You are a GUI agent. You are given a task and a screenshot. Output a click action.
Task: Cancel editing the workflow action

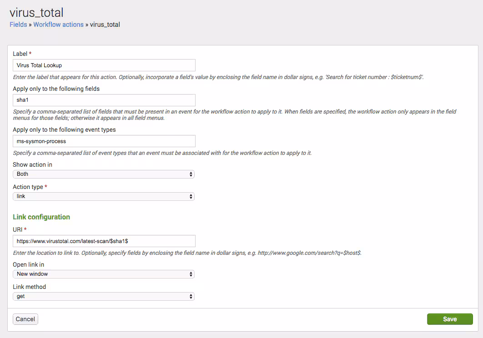25,319
